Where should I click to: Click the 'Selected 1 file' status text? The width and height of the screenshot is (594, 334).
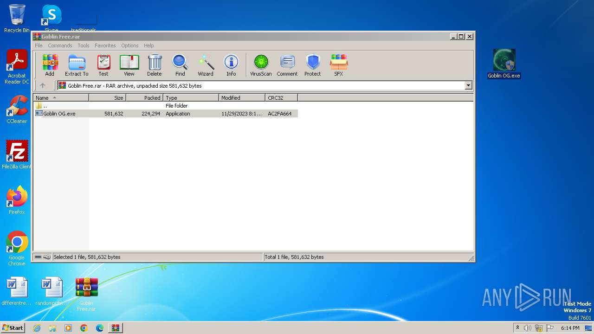(x=87, y=257)
